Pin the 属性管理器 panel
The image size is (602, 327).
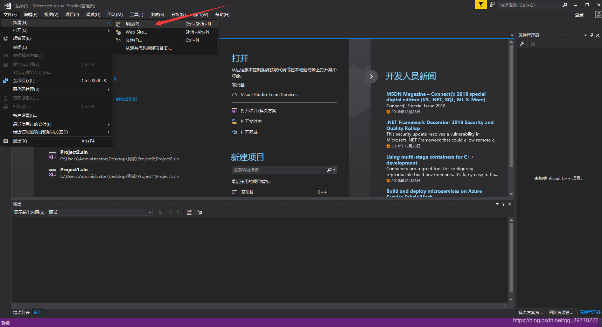point(592,35)
